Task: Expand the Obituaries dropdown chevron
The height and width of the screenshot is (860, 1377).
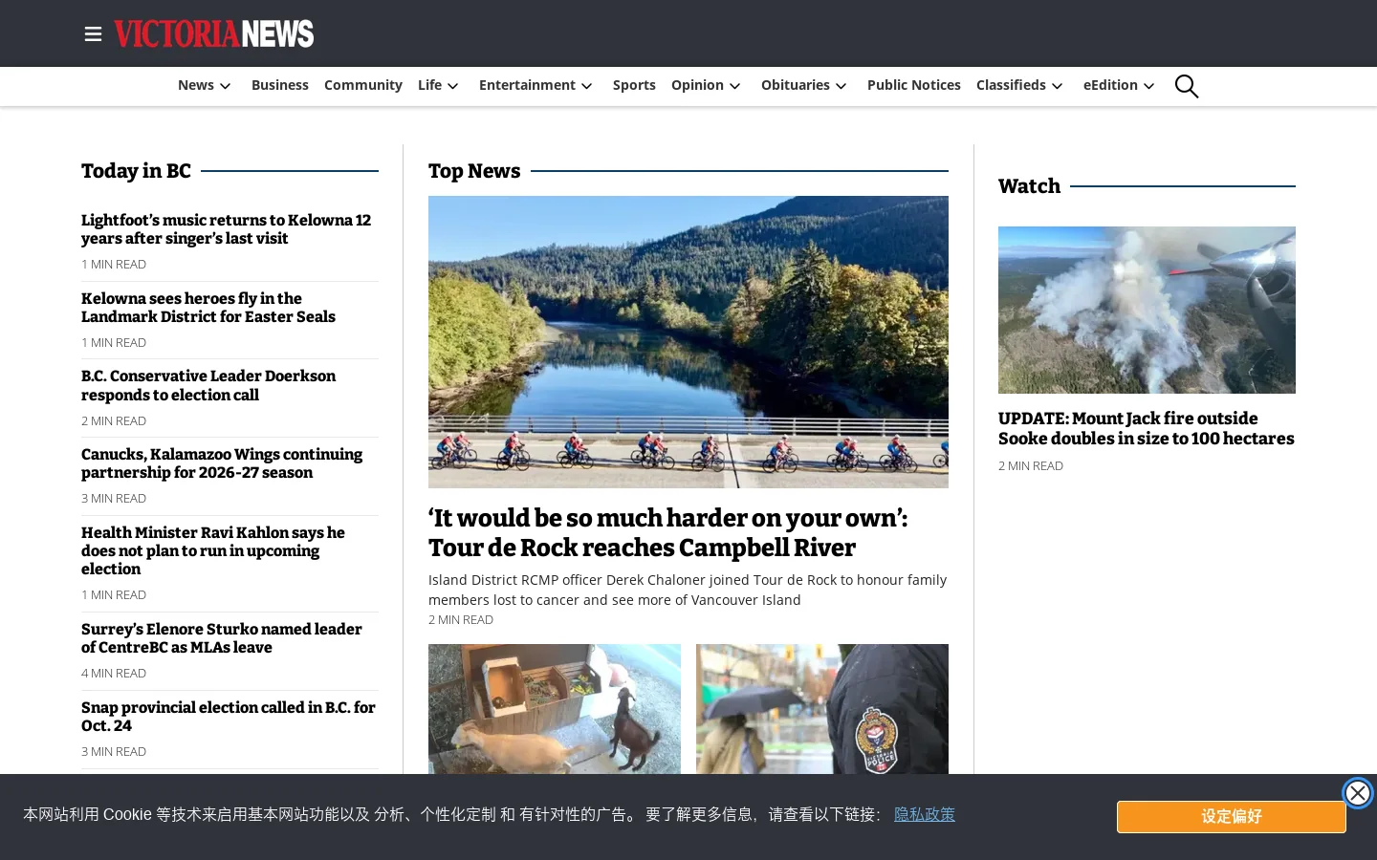Action: [841, 86]
